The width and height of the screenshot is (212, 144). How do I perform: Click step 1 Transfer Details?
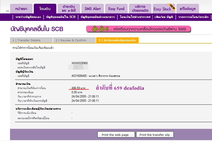point(31,40)
